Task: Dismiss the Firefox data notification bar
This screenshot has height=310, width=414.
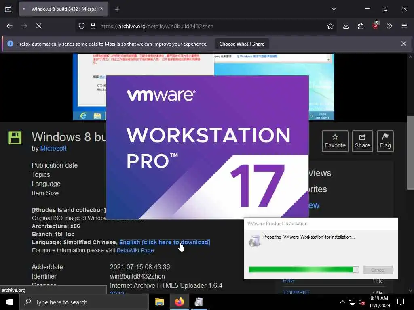Action: (x=404, y=44)
